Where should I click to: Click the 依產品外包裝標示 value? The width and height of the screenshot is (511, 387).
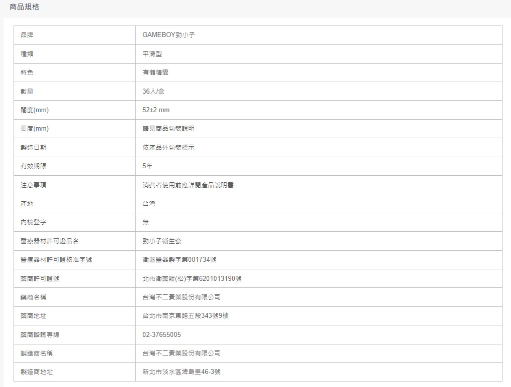(x=168, y=147)
